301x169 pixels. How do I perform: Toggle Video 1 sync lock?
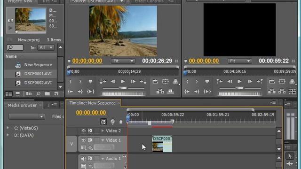coord(90,140)
